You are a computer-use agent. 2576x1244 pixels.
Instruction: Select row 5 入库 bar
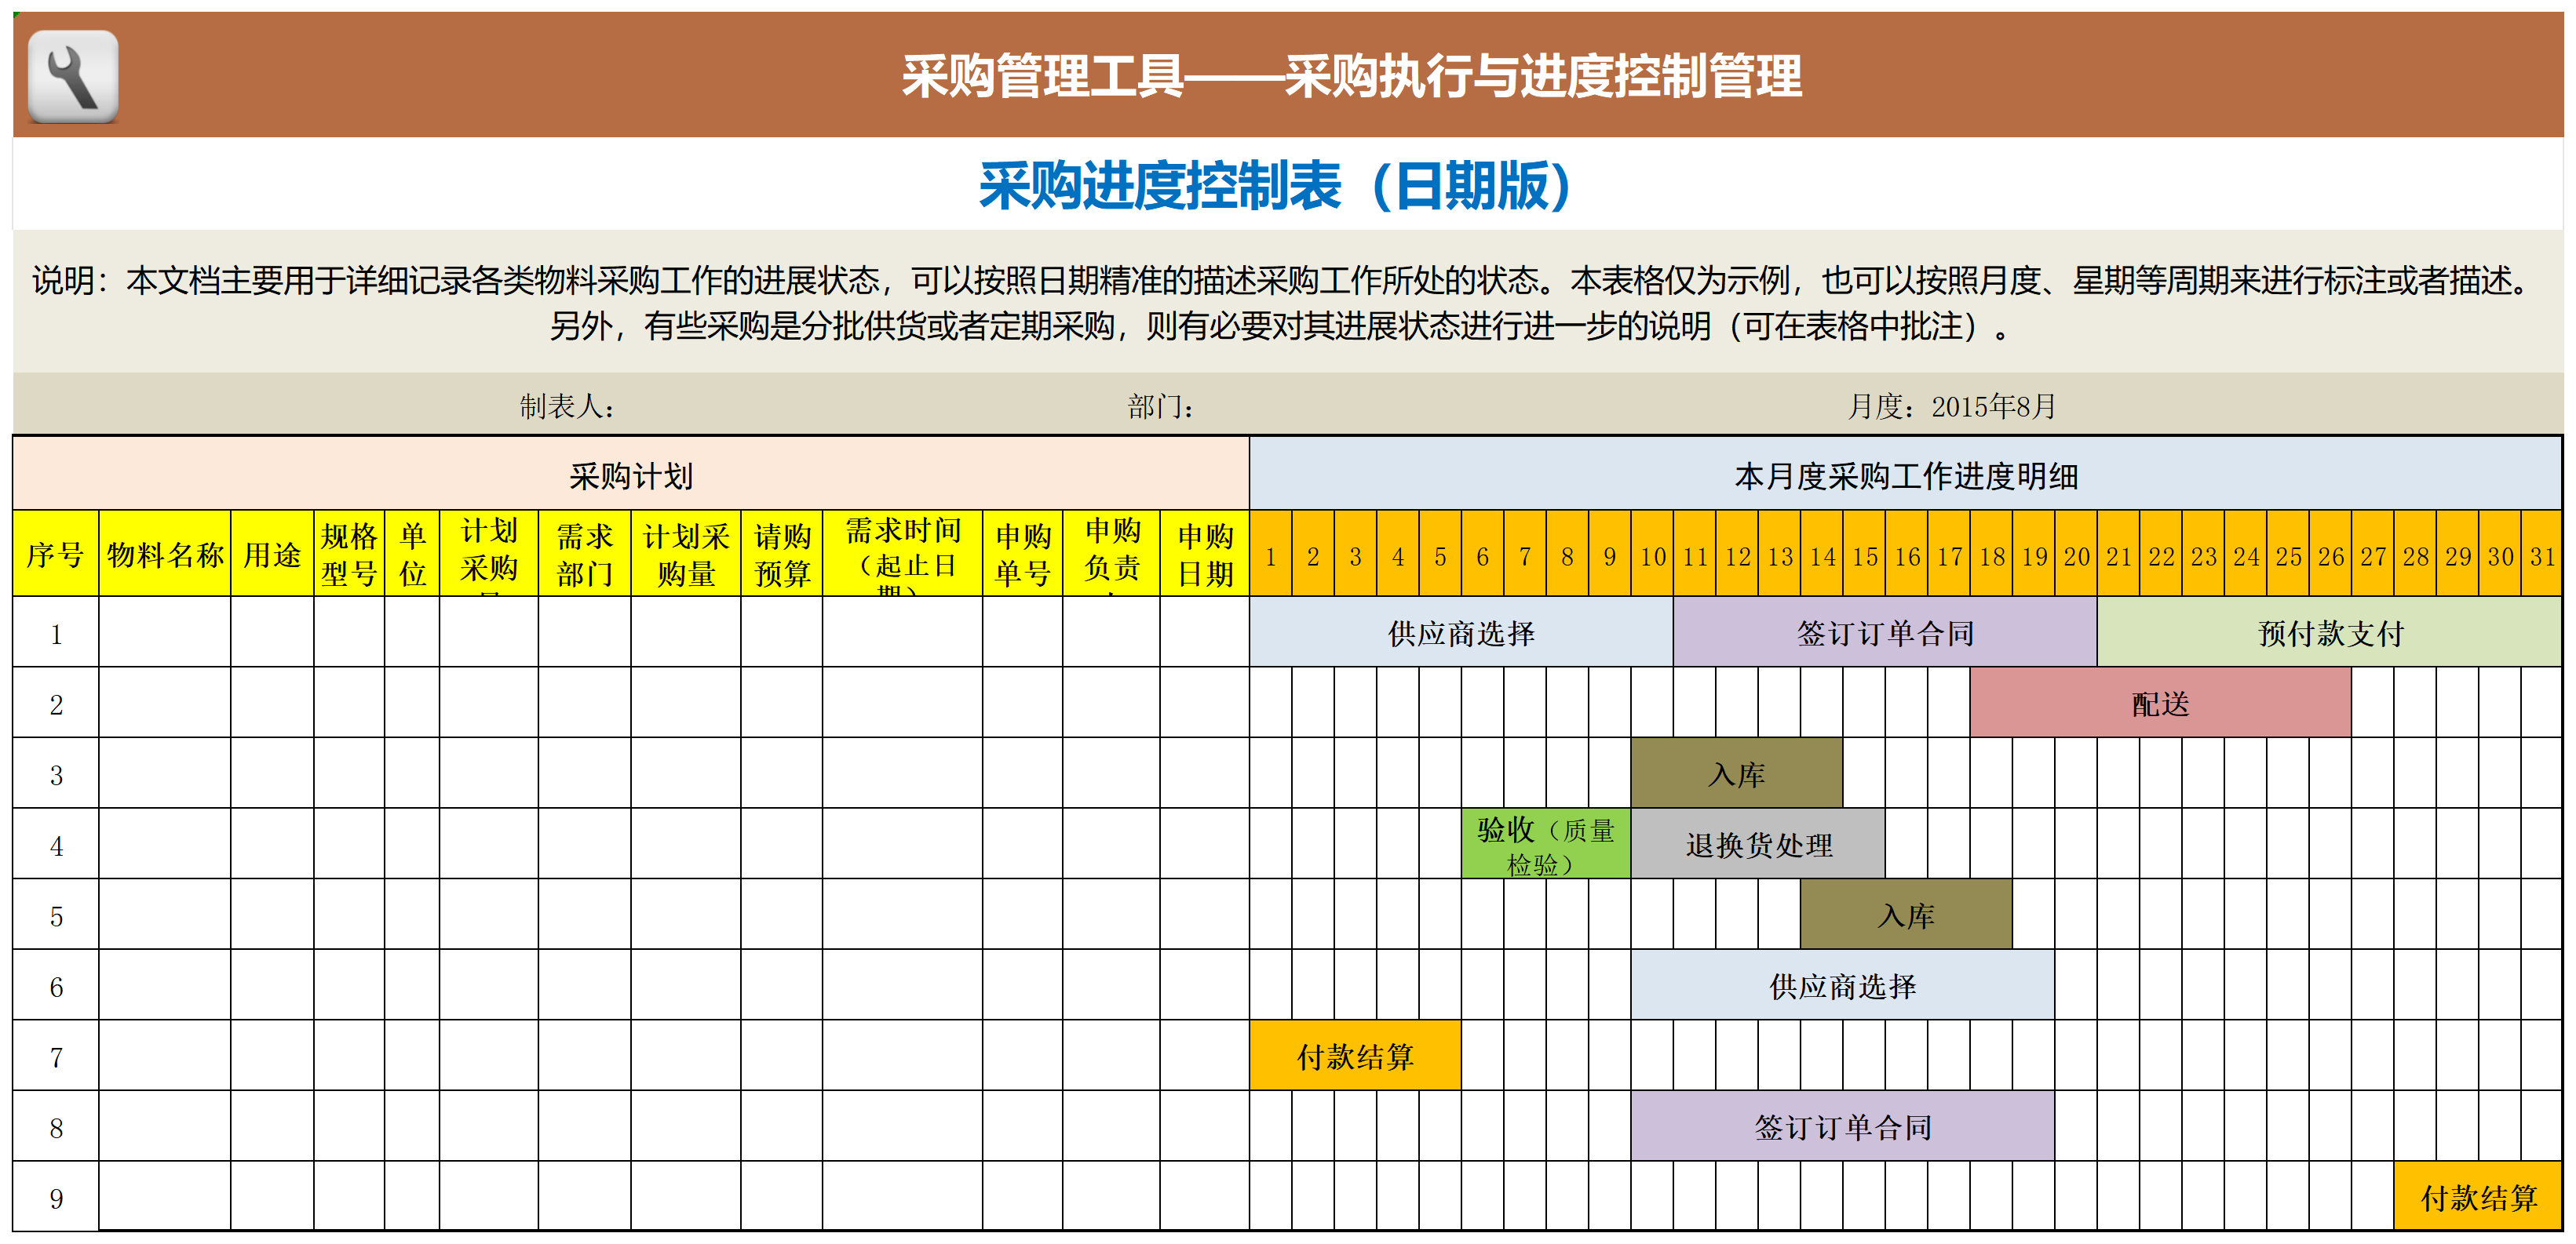point(1906,915)
